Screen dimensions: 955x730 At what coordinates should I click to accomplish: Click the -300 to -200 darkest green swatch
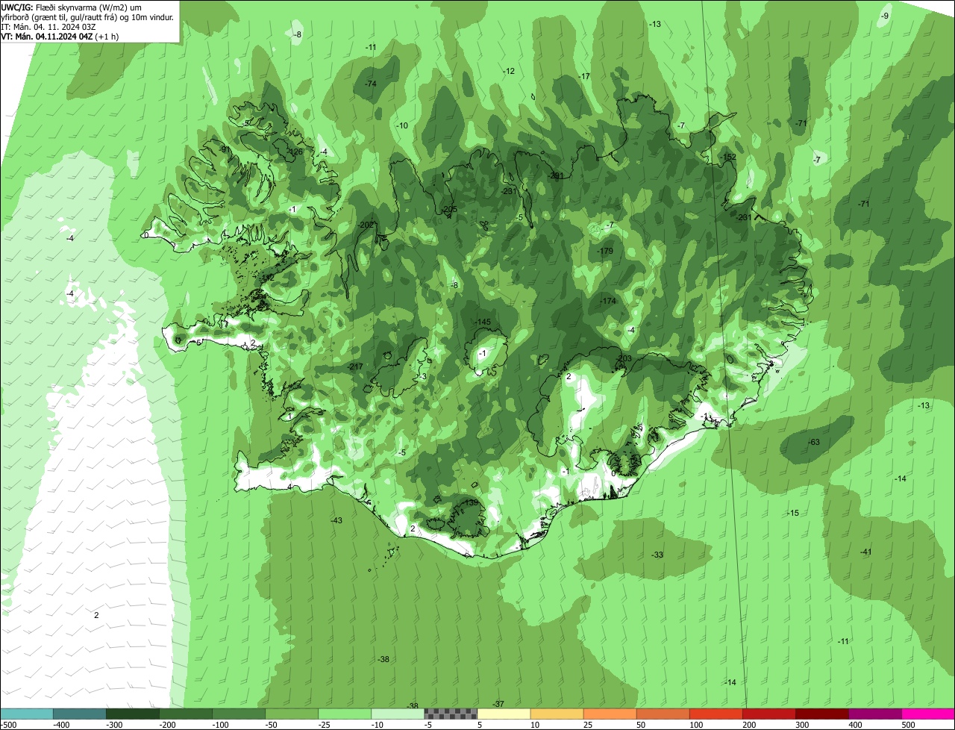(x=133, y=714)
